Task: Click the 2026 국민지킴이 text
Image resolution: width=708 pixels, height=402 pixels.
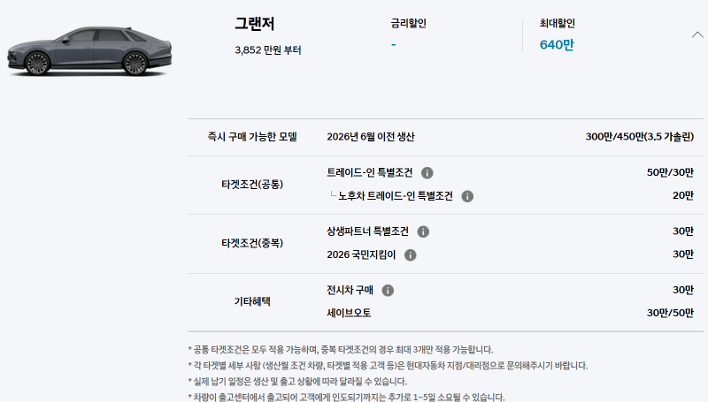Action: click(x=361, y=255)
